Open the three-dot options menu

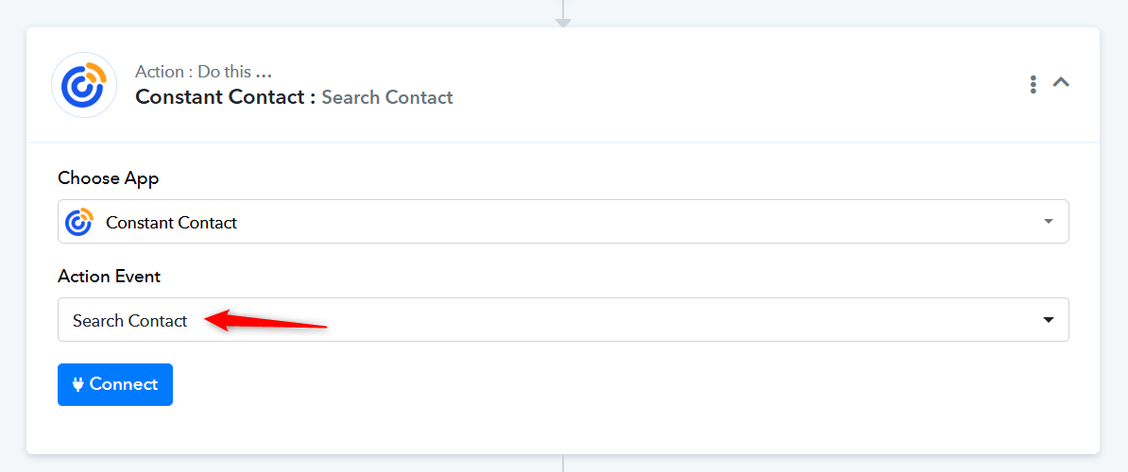pos(1033,84)
